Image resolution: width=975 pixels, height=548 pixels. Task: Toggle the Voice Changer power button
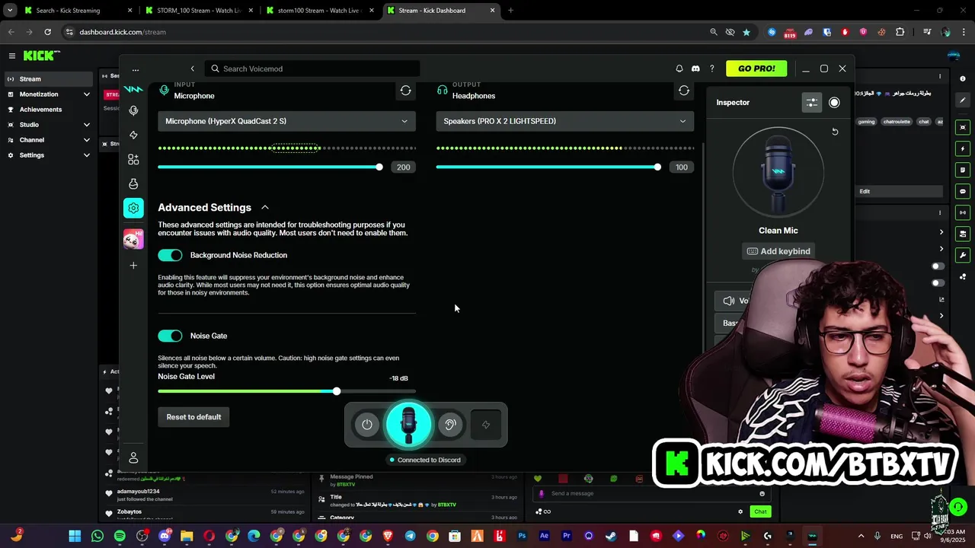click(367, 425)
